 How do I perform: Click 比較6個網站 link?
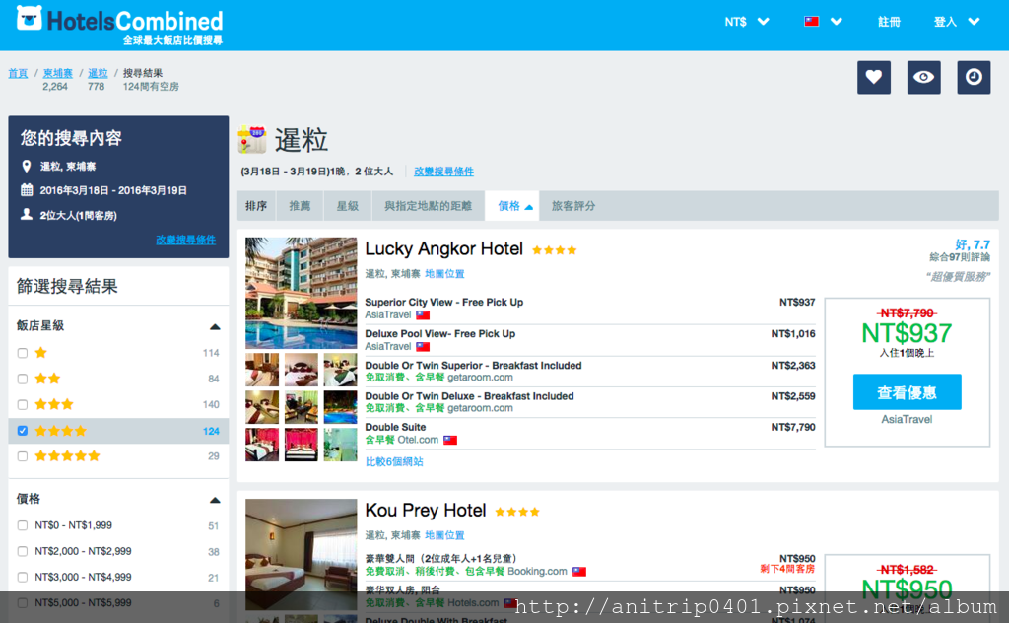(394, 461)
